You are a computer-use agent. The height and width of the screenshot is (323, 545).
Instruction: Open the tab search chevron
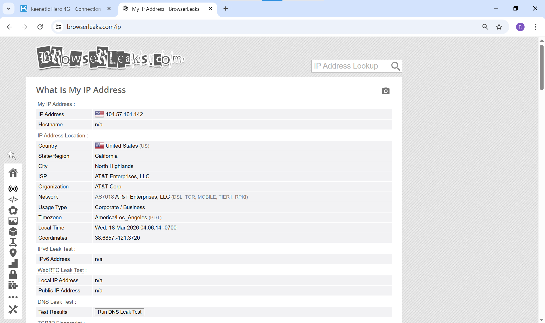(x=8, y=8)
